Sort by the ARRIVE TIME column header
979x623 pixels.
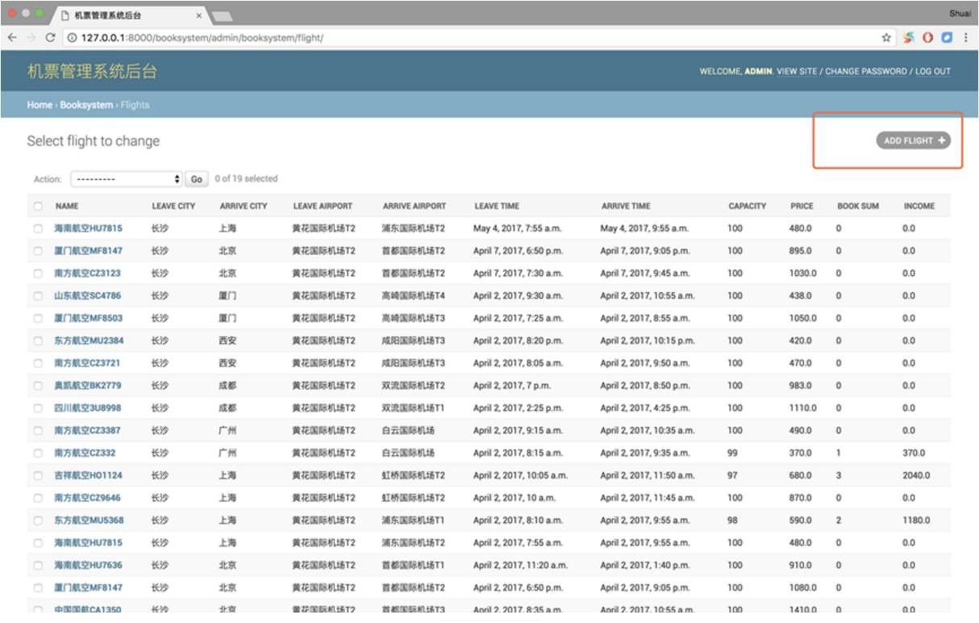point(626,206)
